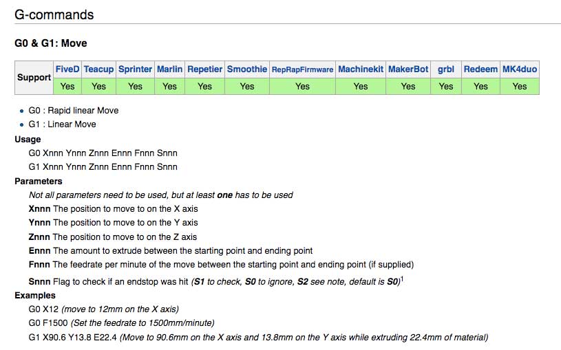
Task: Follow the Sprinter link in support table
Action: point(135,69)
